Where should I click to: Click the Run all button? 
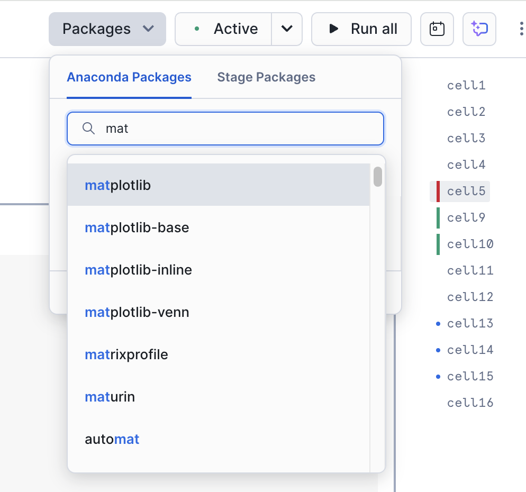pyautogui.click(x=361, y=29)
